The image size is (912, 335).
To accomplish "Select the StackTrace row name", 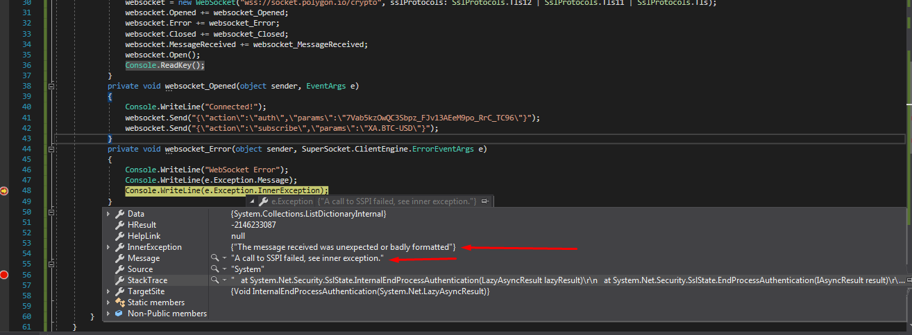I will click(x=147, y=280).
